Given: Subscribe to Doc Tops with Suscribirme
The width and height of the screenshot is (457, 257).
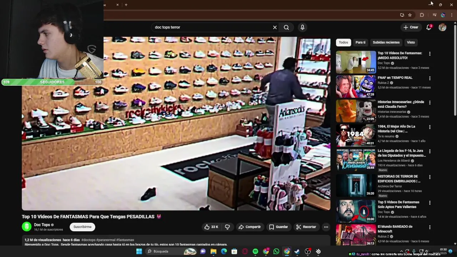Looking at the screenshot, I should click(82, 227).
